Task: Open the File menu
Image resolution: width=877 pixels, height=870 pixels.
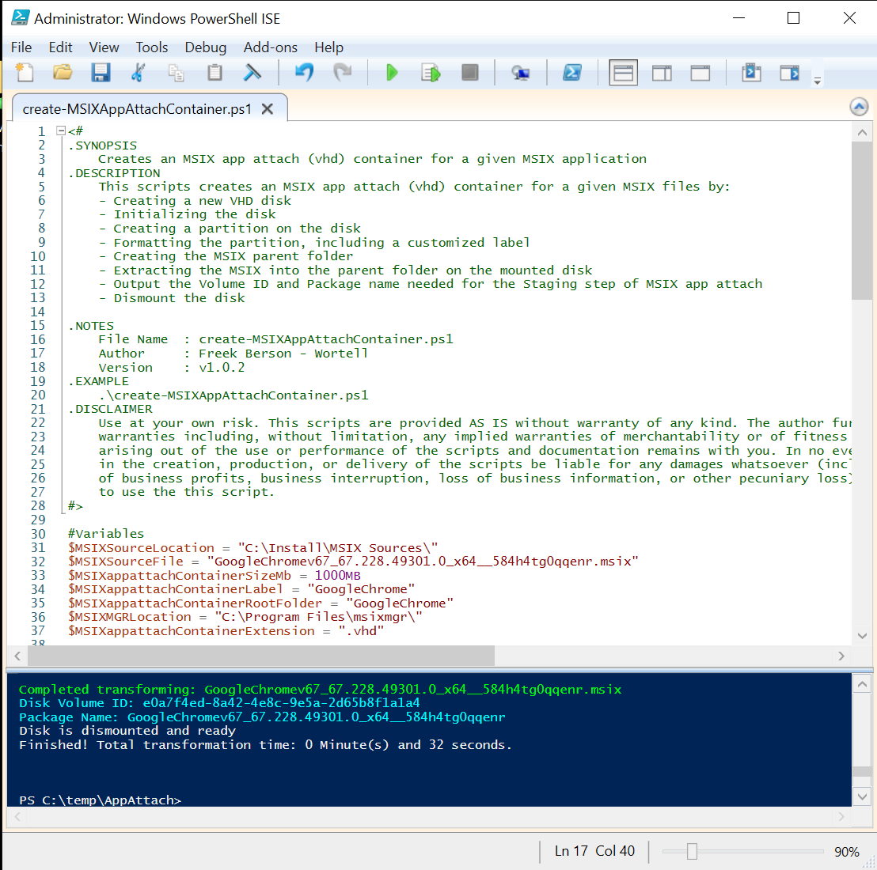Action: point(21,47)
